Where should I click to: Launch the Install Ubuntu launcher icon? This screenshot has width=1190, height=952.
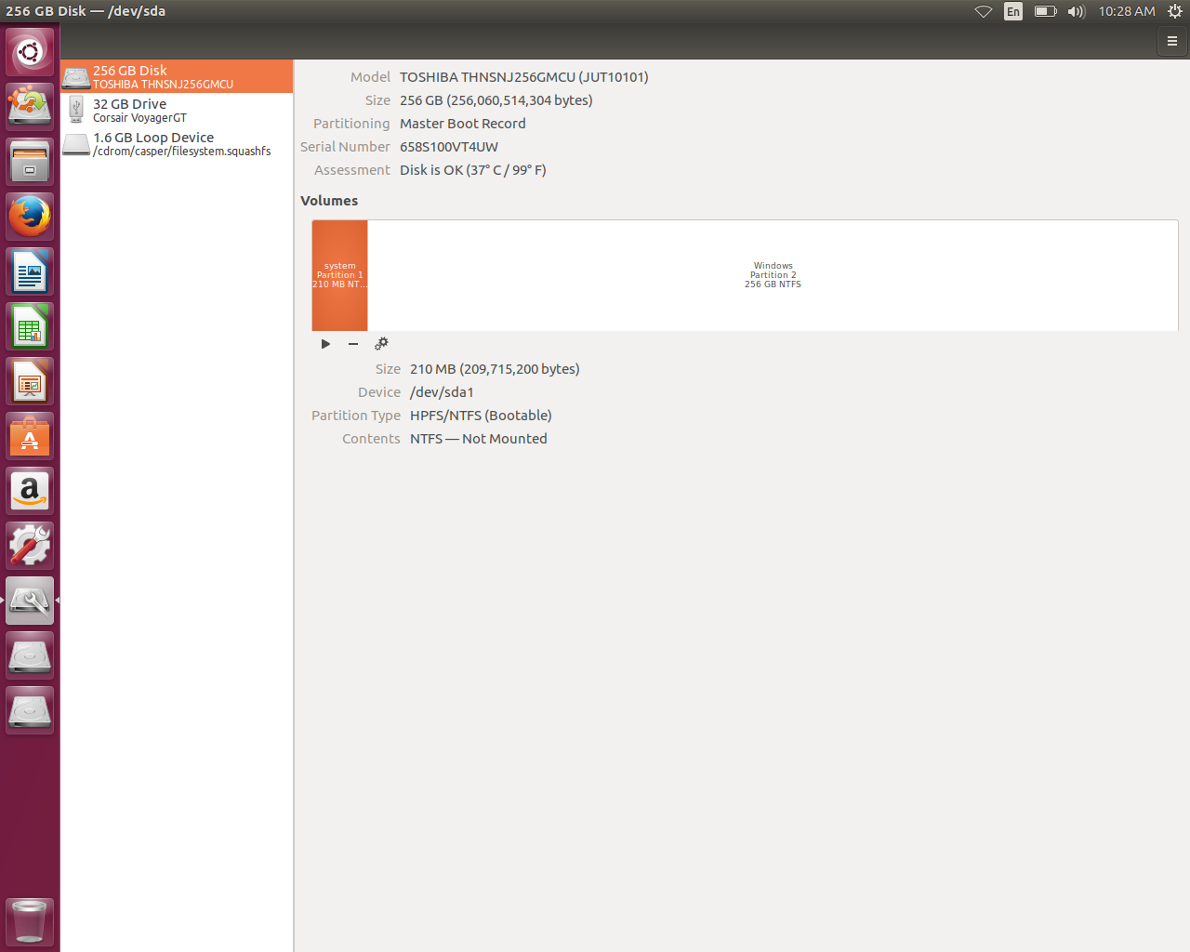(x=30, y=106)
